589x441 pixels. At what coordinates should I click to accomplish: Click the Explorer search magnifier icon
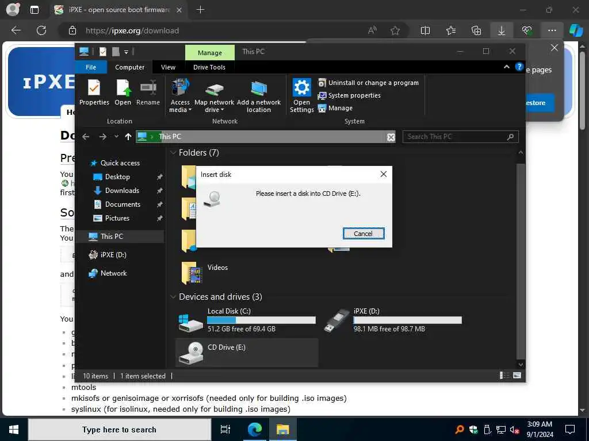click(510, 137)
